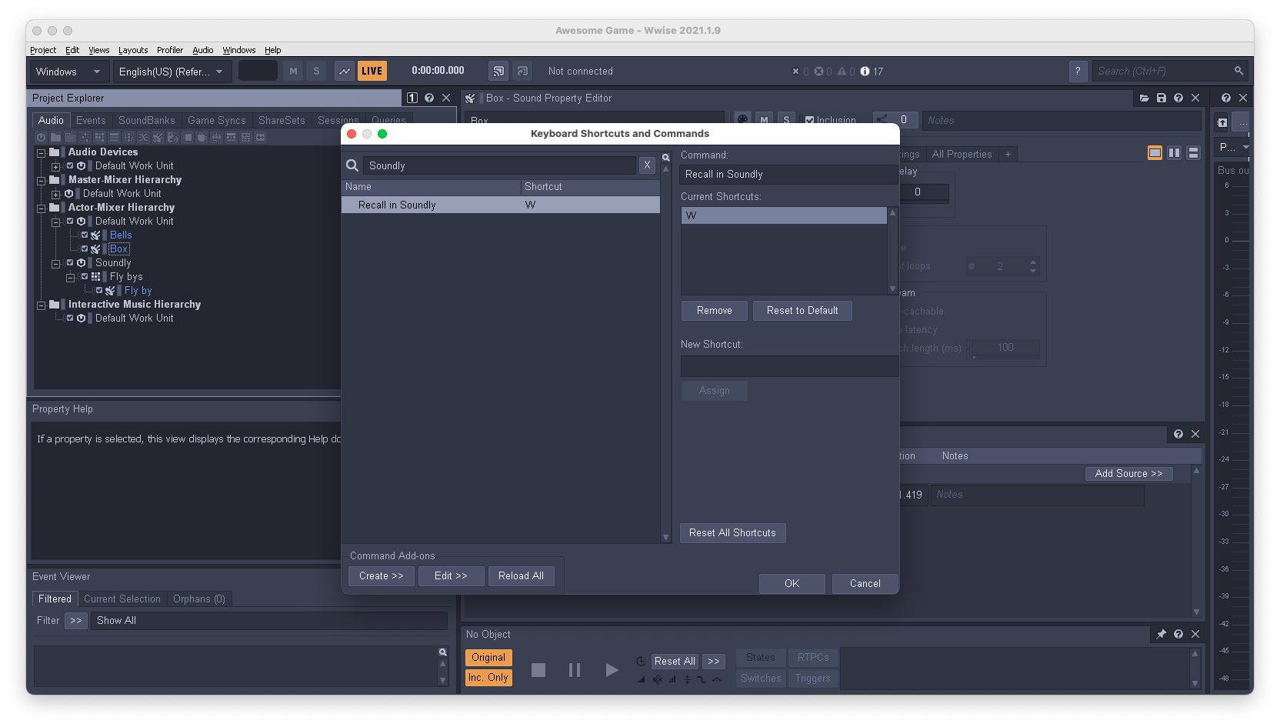
Task: Toggle the Inc. Only button
Action: [488, 678]
